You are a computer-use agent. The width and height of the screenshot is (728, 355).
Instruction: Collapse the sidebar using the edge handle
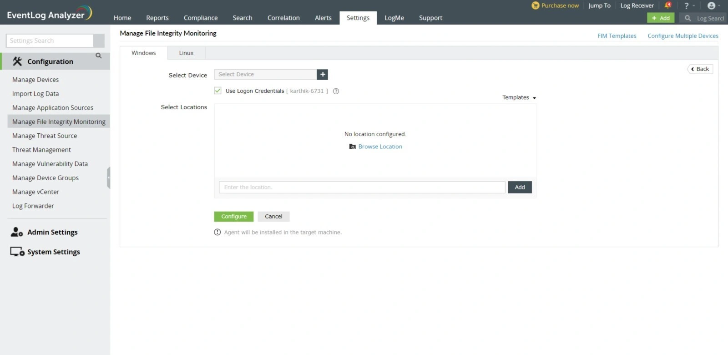[x=108, y=177]
